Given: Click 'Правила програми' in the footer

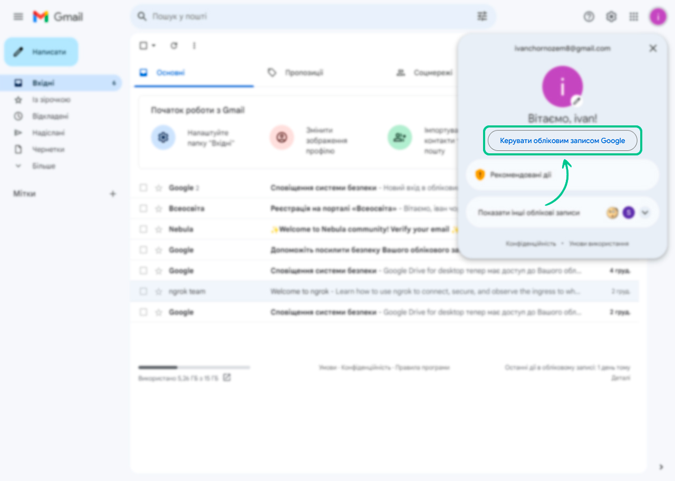Looking at the screenshot, I should (x=422, y=368).
